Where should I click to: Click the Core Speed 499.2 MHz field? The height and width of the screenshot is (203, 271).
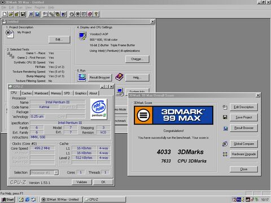pos(42,148)
